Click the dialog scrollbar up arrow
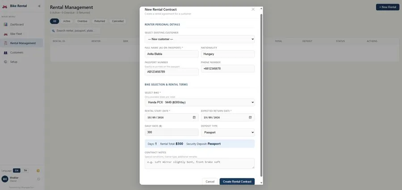402x190 pixels. point(261,8)
